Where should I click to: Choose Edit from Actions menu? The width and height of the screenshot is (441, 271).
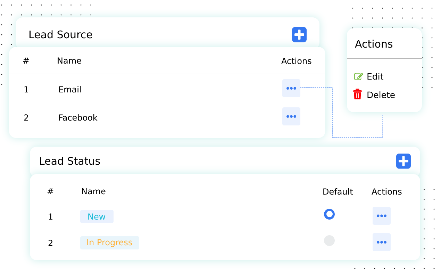(x=375, y=76)
